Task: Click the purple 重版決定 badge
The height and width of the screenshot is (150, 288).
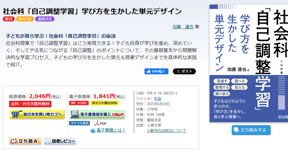Action: [45, 19]
